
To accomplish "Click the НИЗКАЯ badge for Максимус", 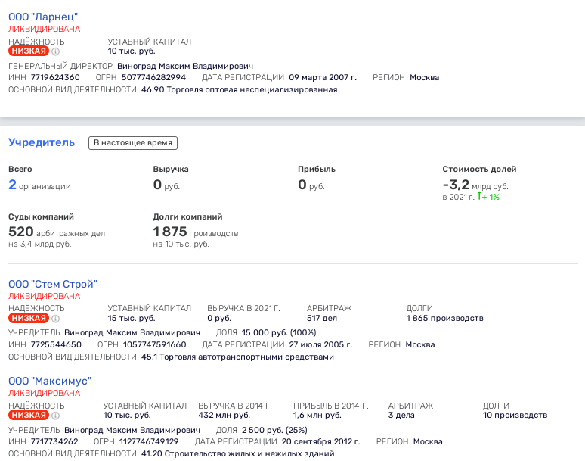I will coord(29,415).
